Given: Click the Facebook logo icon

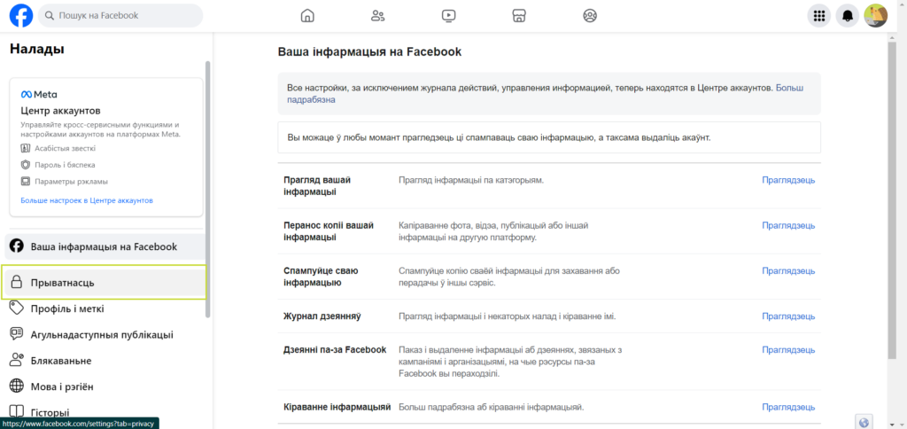Looking at the screenshot, I should (x=21, y=16).
